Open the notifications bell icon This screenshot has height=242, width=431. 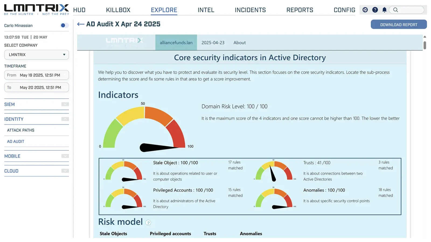(384, 10)
